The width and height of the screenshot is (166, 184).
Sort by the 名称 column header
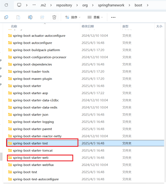click(x=14, y=26)
